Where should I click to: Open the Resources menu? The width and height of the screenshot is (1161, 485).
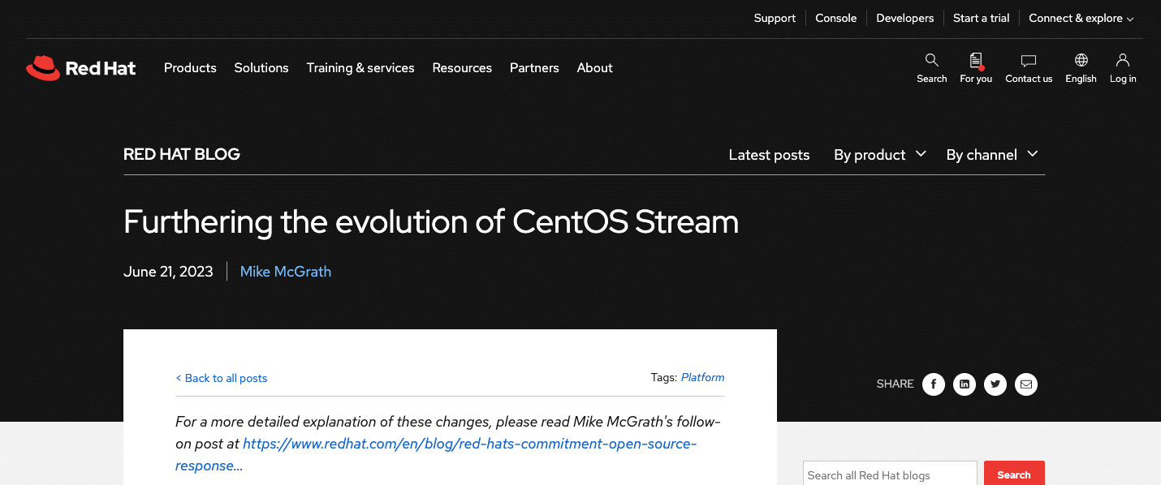click(x=462, y=68)
